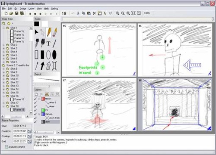
Task: Toggle visibility check of Arrow 2 layer
Action: tap(35, 102)
